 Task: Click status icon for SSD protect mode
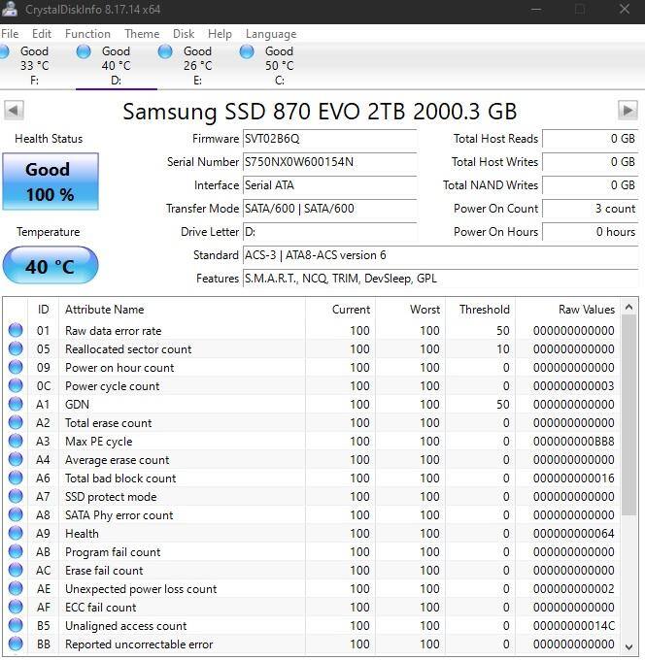tap(16, 496)
